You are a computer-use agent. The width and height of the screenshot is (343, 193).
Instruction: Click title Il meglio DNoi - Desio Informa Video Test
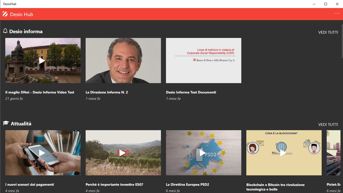coord(40,92)
